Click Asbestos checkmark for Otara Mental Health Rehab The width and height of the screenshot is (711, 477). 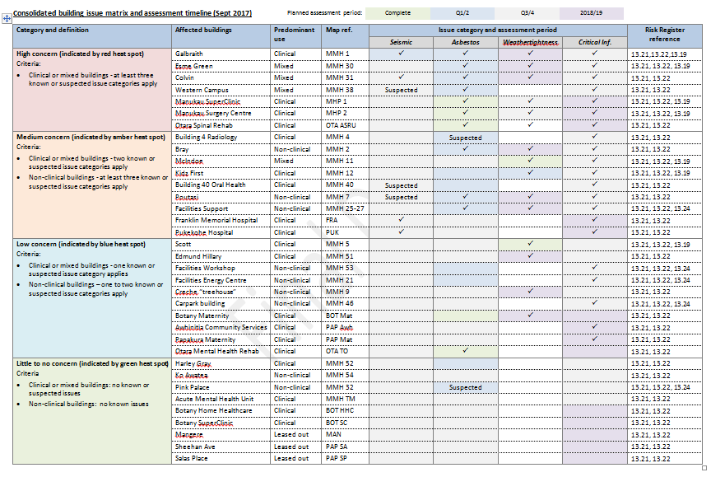coord(465,351)
